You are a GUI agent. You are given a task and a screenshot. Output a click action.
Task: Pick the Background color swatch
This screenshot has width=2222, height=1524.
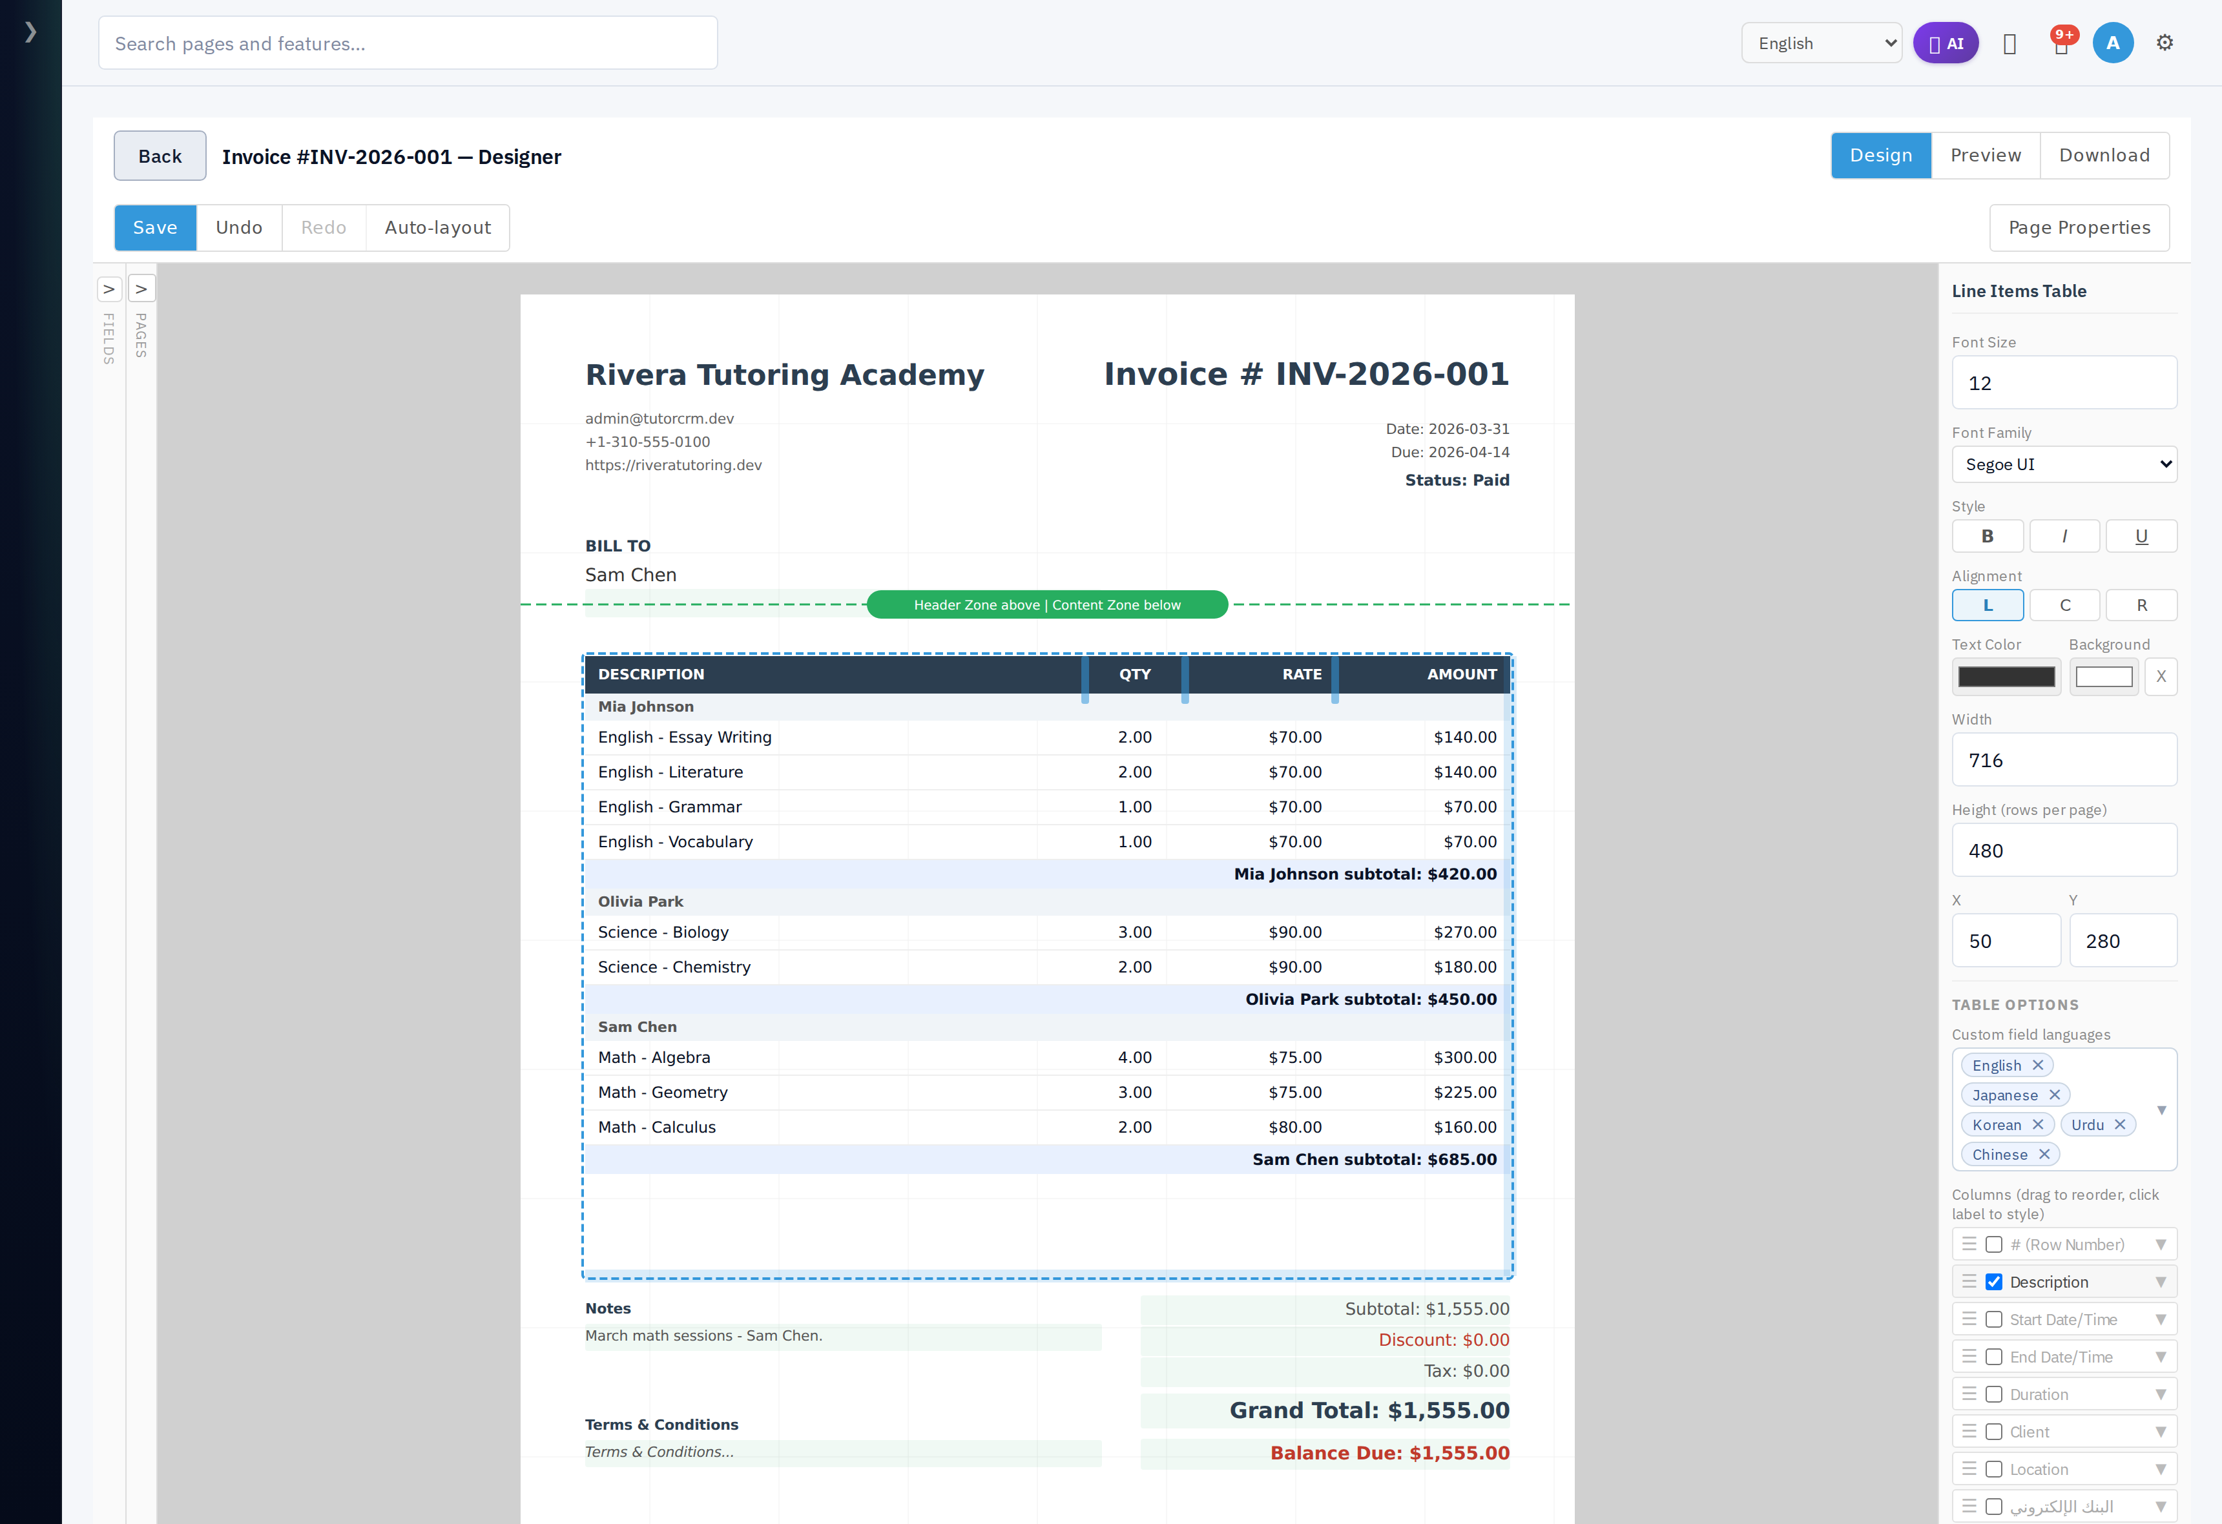2103,677
